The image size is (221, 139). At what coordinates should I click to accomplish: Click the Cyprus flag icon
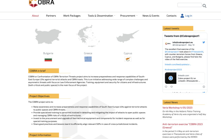tap(128, 59)
